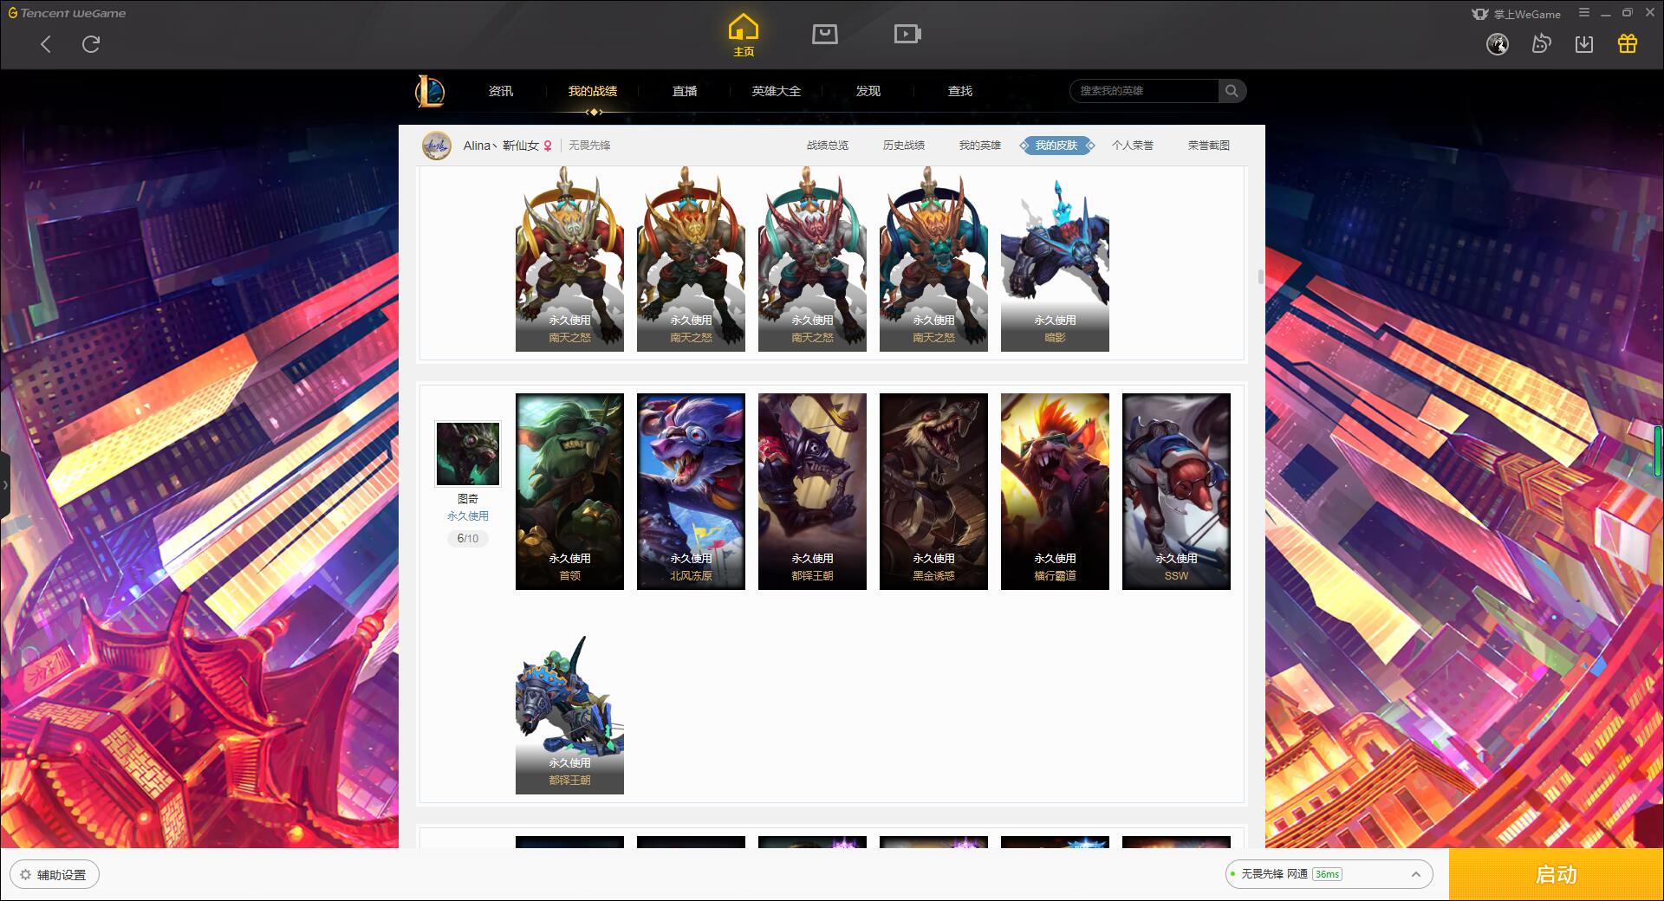Switch to the 直播 tab
This screenshot has height=901, width=1664.
coord(685,91)
